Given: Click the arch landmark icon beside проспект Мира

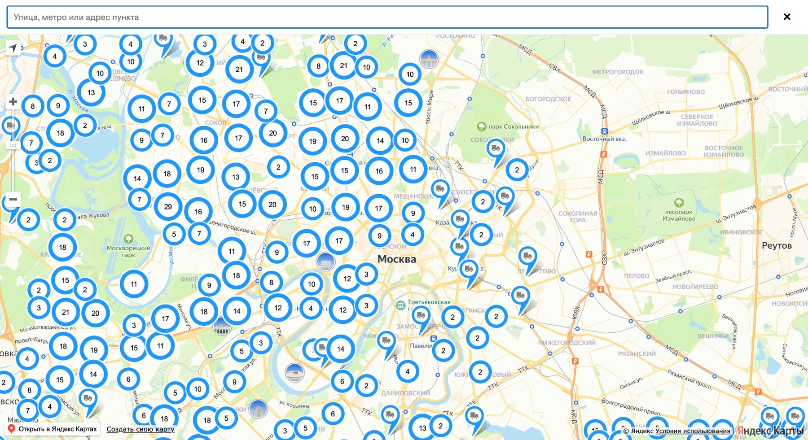Looking at the screenshot, I should click(429, 59).
